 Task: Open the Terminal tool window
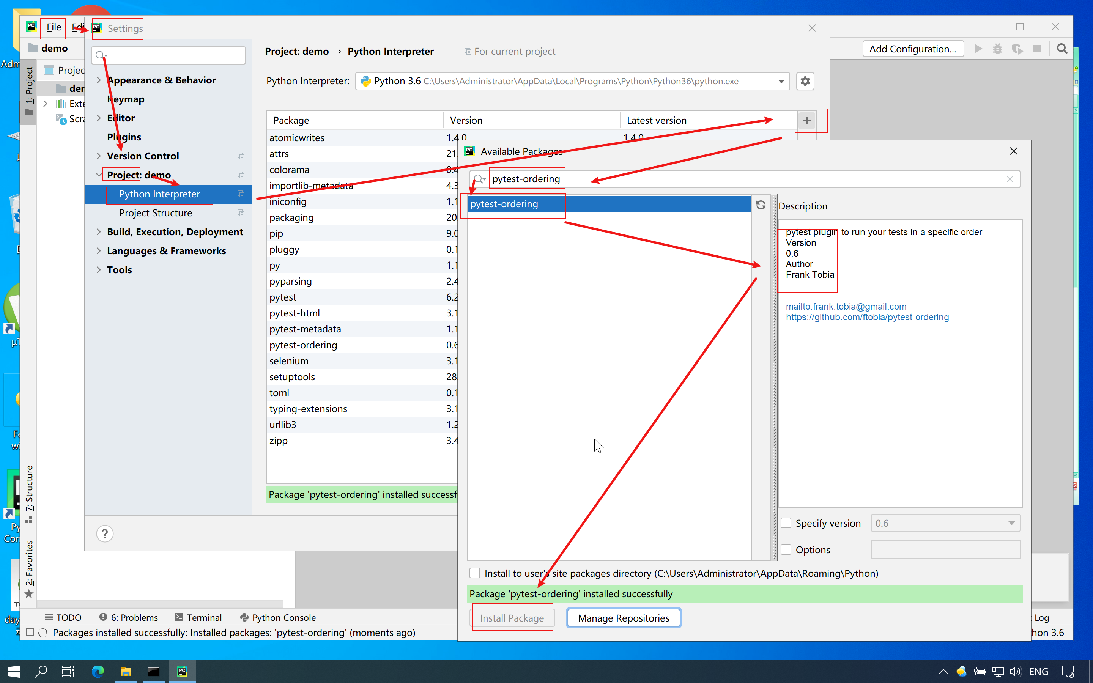[x=199, y=617]
